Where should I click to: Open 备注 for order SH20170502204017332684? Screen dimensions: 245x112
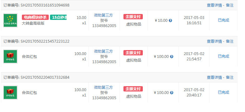tap(230, 77)
